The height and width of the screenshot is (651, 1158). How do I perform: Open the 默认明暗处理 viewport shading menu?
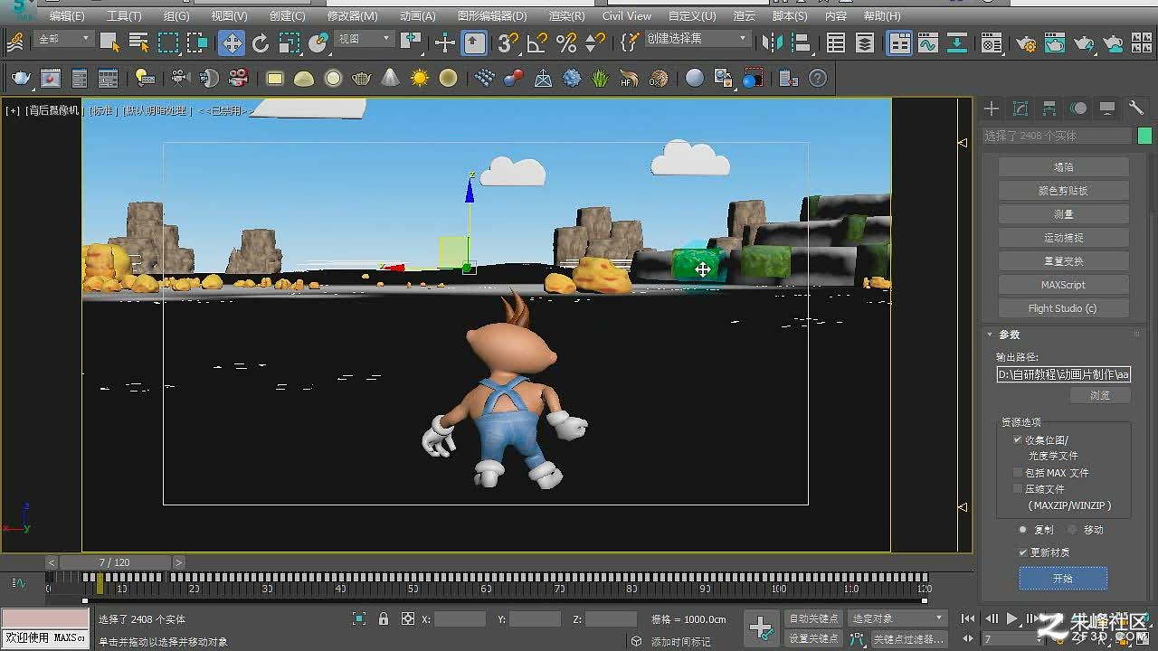pyautogui.click(x=157, y=110)
